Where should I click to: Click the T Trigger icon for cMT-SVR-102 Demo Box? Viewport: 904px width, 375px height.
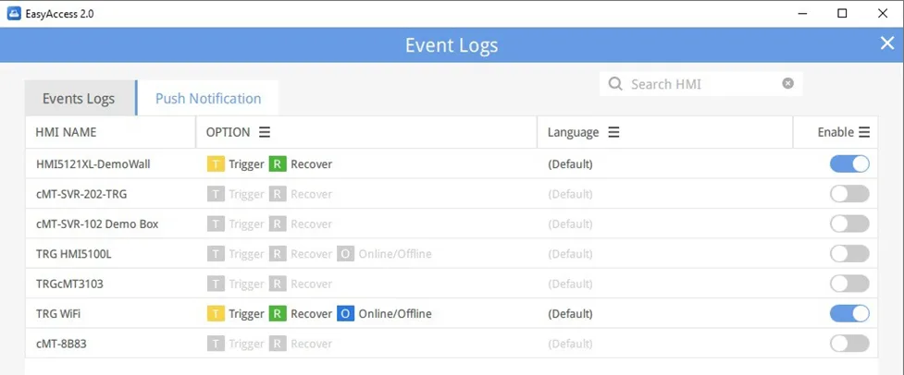coord(215,224)
